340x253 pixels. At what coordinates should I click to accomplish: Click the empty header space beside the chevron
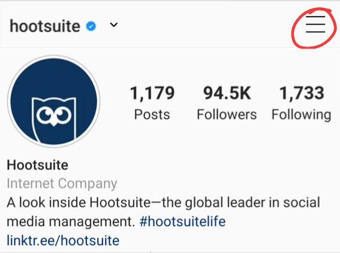click(206, 25)
